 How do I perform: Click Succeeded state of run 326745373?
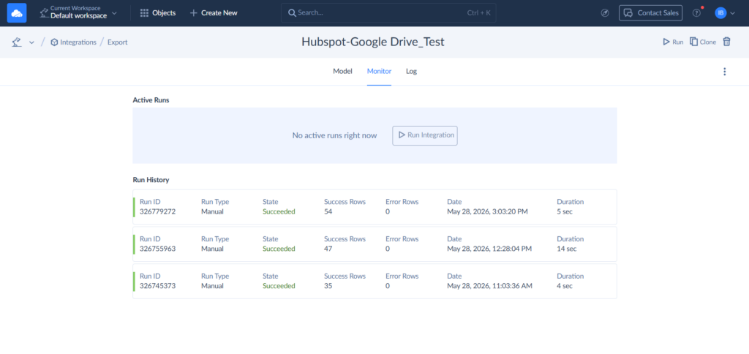[x=279, y=286]
